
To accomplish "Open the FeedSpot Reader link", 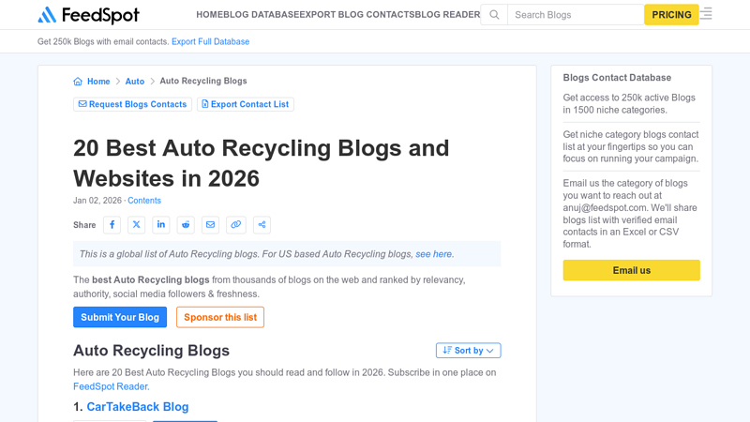I will click(111, 386).
